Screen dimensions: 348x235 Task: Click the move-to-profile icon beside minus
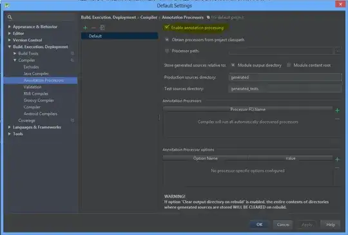point(102,28)
